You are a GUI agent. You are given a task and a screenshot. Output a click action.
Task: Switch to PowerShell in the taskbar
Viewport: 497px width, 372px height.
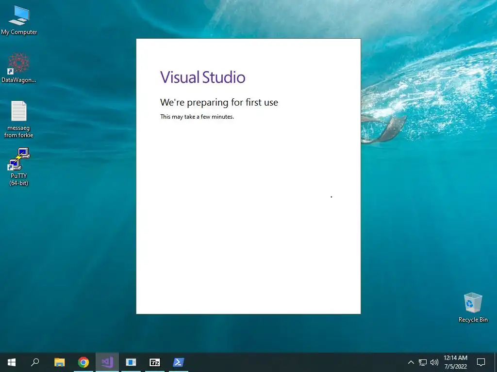[x=179, y=362]
